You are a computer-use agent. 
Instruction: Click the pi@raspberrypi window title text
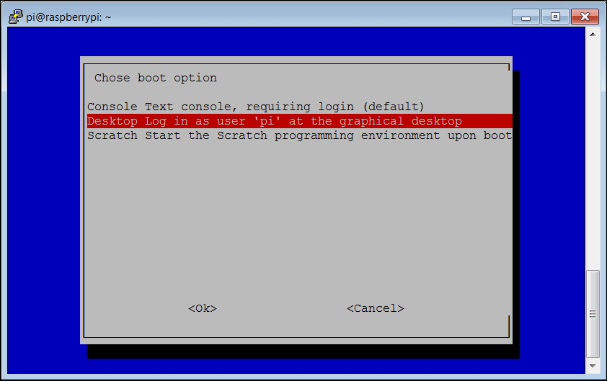pyautogui.click(x=68, y=17)
